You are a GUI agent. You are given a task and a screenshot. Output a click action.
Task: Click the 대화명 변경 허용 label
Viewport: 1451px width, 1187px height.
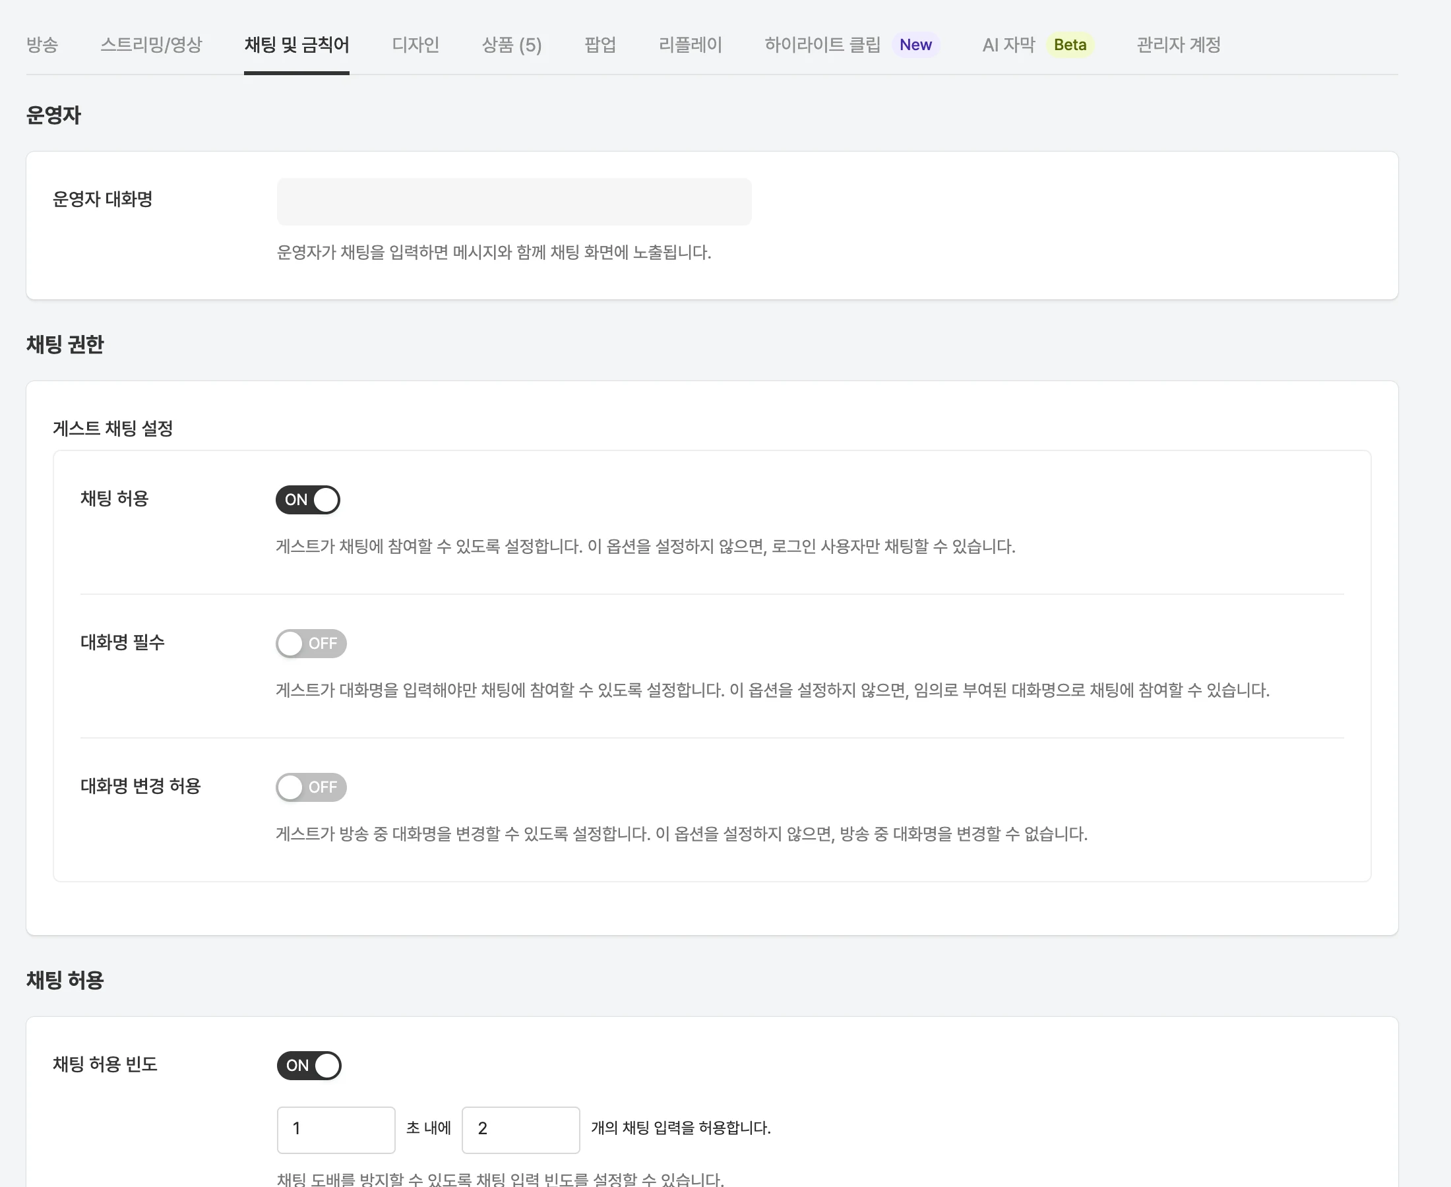tap(140, 785)
